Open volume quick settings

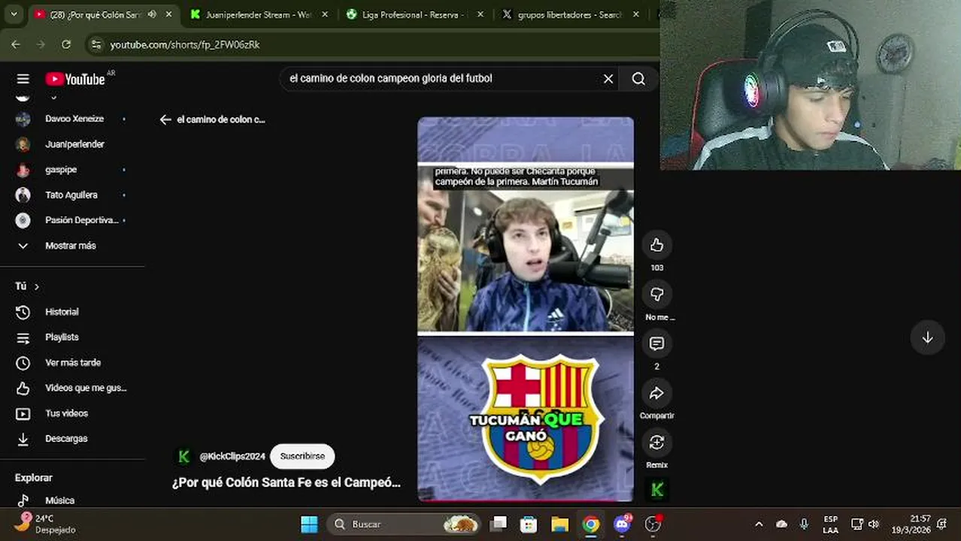[874, 524]
